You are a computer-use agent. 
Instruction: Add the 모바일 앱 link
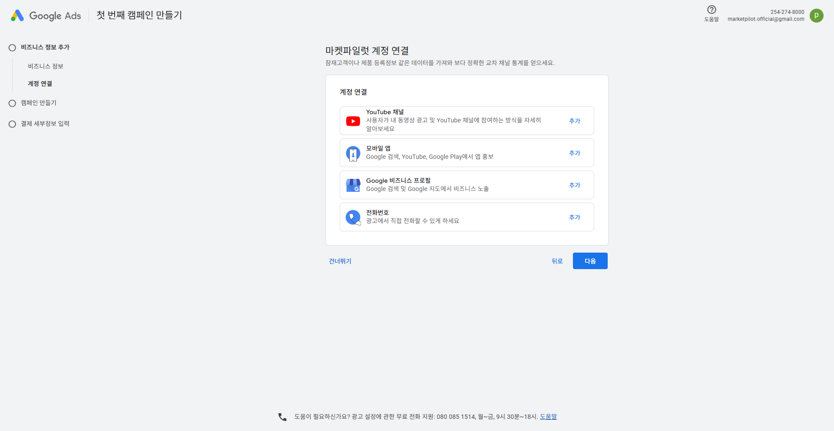point(575,153)
